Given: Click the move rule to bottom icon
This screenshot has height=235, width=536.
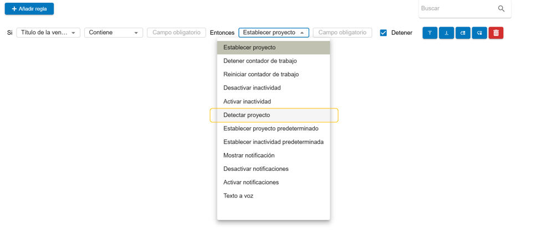Looking at the screenshot, I should pos(446,33).
